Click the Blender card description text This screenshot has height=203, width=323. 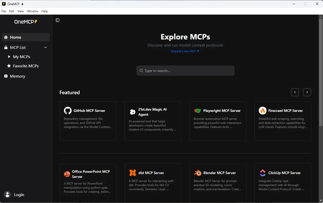click(217, 185)
